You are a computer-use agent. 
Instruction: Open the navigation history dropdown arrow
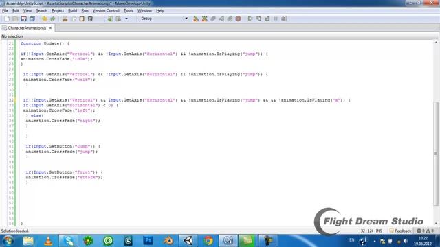point(126,19)
